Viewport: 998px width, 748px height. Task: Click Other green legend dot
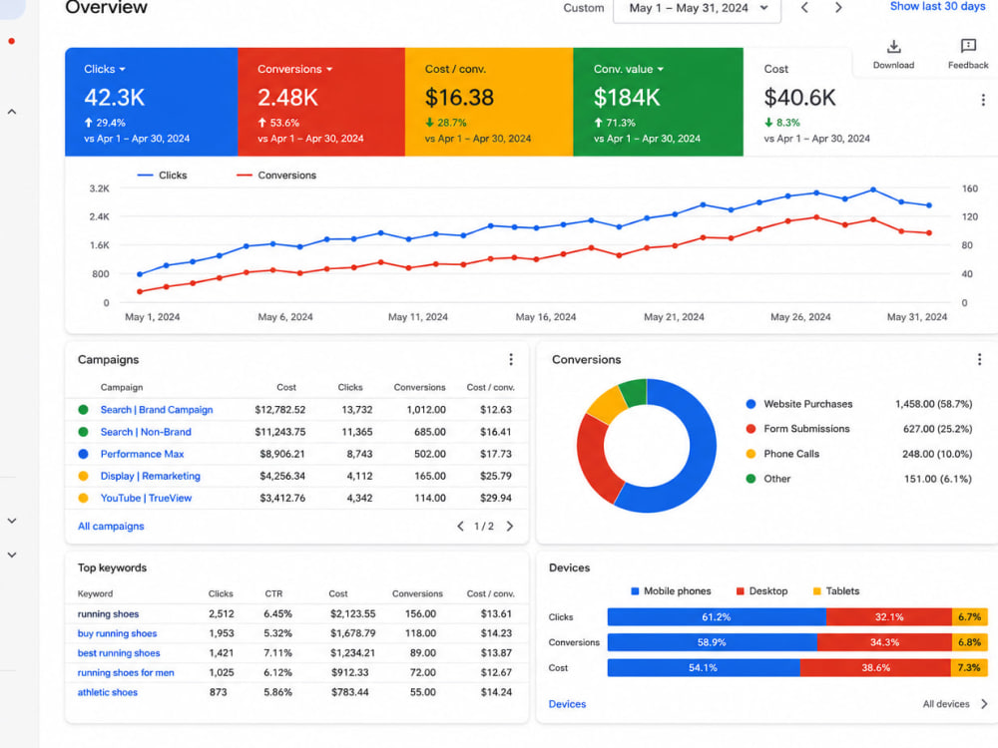click(x=751, y=479)
